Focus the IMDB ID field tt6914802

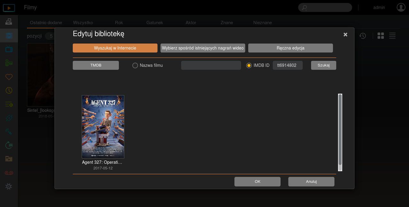pos(288,65)
